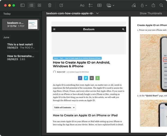Click 'How to Create an Apple ID on iPhone or iPad' heading
This screenshot has width=167, height=136.
85,115
